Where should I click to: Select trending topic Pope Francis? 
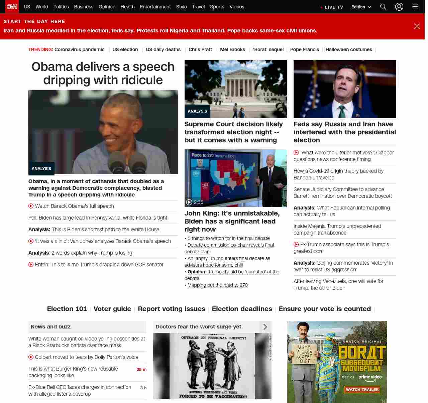pos(304,49)
